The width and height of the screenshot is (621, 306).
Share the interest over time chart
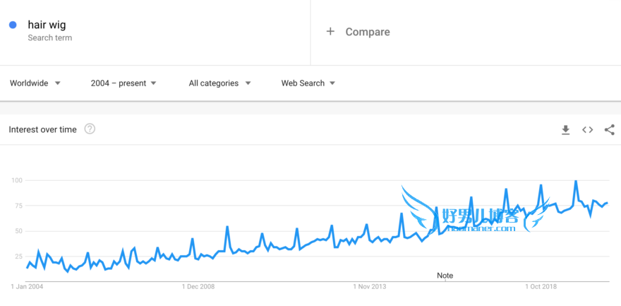point(610,129)
